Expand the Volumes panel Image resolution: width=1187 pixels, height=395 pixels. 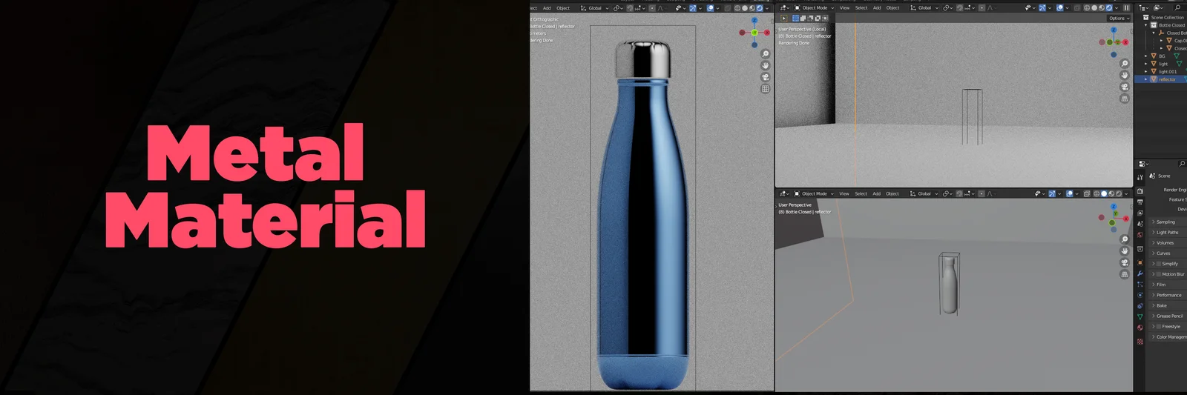tap(1168, 242)
